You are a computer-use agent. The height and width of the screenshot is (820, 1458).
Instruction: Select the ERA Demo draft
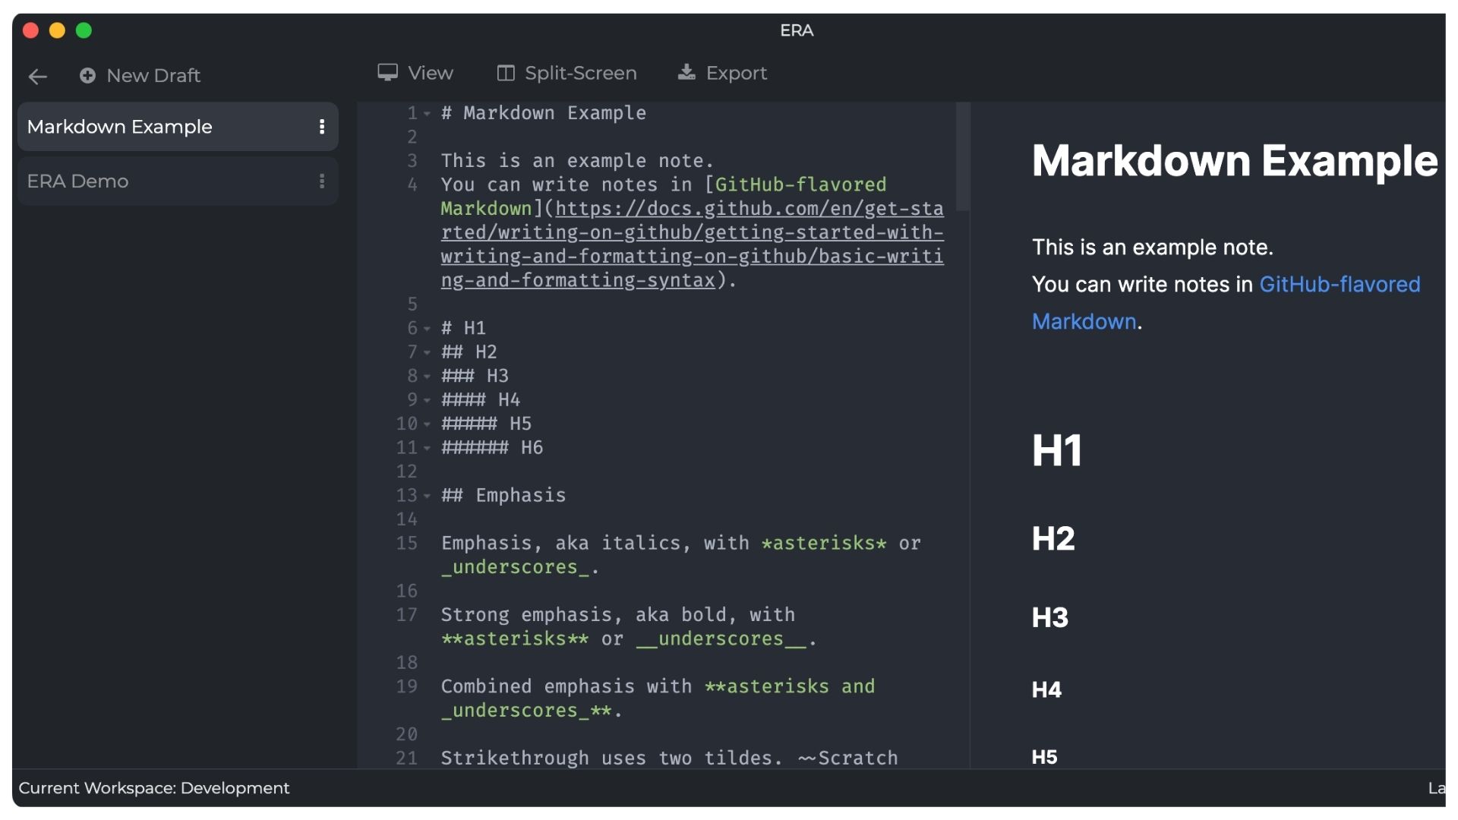[x=177, y=181]
